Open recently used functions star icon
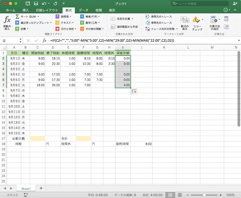Viewport: 241px width, 198px height. pos(17,23)
